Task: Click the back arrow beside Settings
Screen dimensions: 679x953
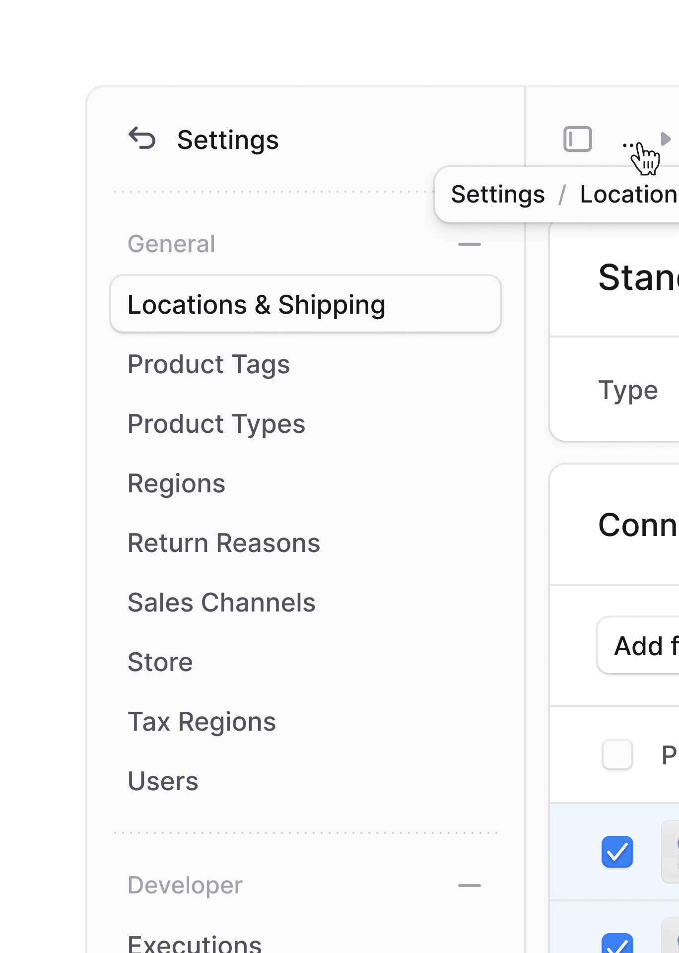Action: pyautogui.click(x=142, y=138)
